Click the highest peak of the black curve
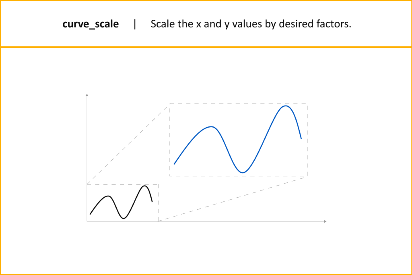412x275 pixels. click(144, 186)
